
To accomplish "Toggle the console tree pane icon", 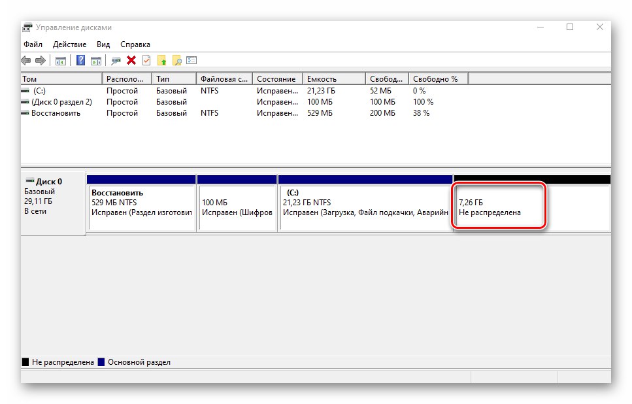I will tap(61, 61).
